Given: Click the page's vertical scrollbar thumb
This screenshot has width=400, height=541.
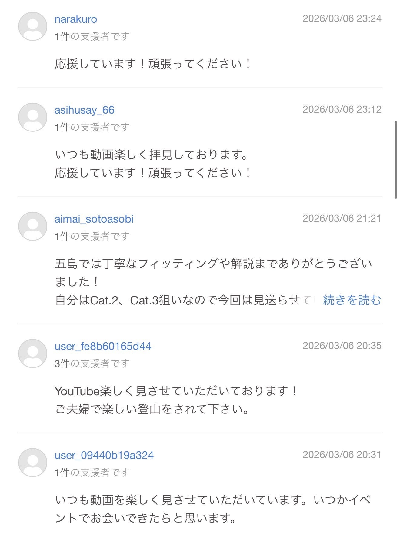Looking at the screenshot, I should 396,160.
